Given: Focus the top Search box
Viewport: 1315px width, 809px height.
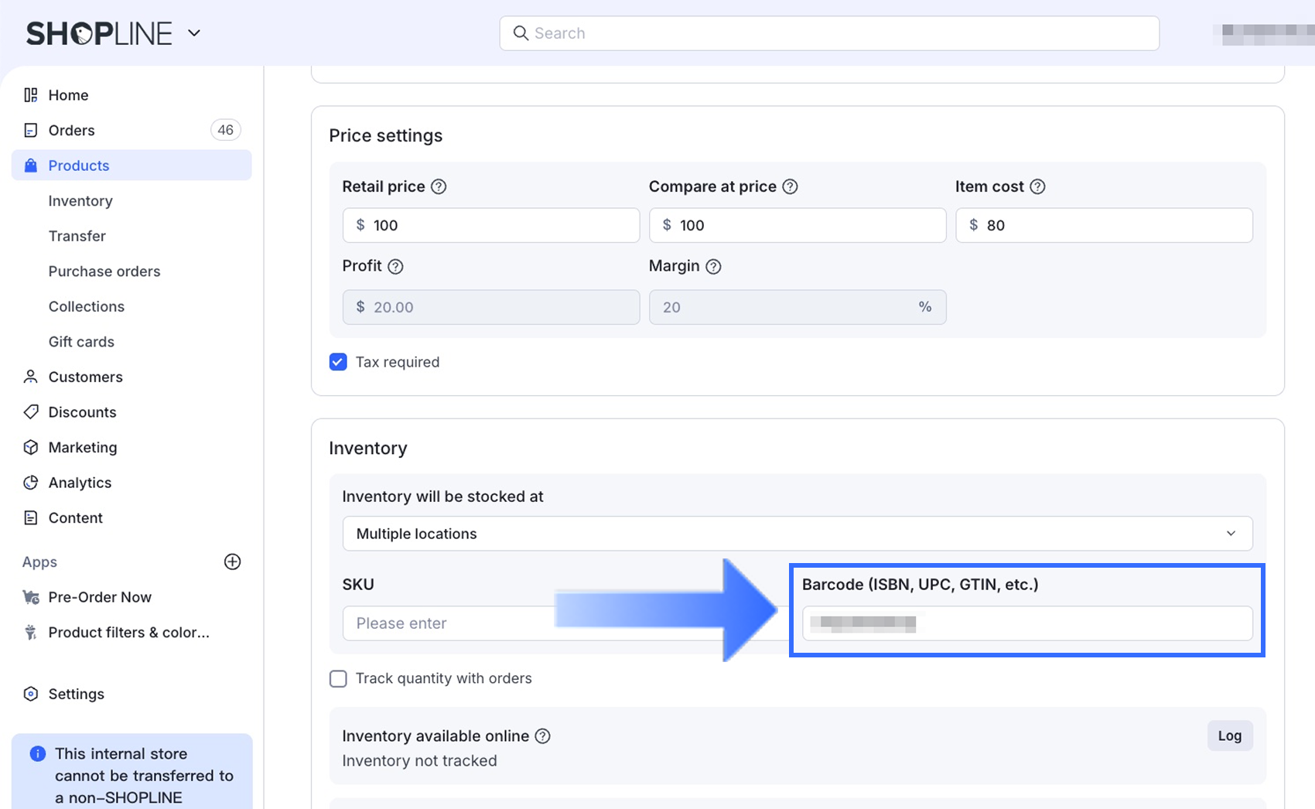Looking at the screenshot, I should tap(829, 33).
